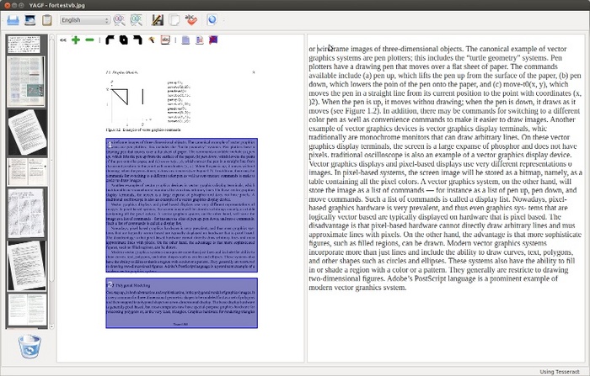Viewport: 590px width, 376px height.
Task: Save recognized text with floppy-pencil icon
Action: pyautogui.click(x=158, y=20)
